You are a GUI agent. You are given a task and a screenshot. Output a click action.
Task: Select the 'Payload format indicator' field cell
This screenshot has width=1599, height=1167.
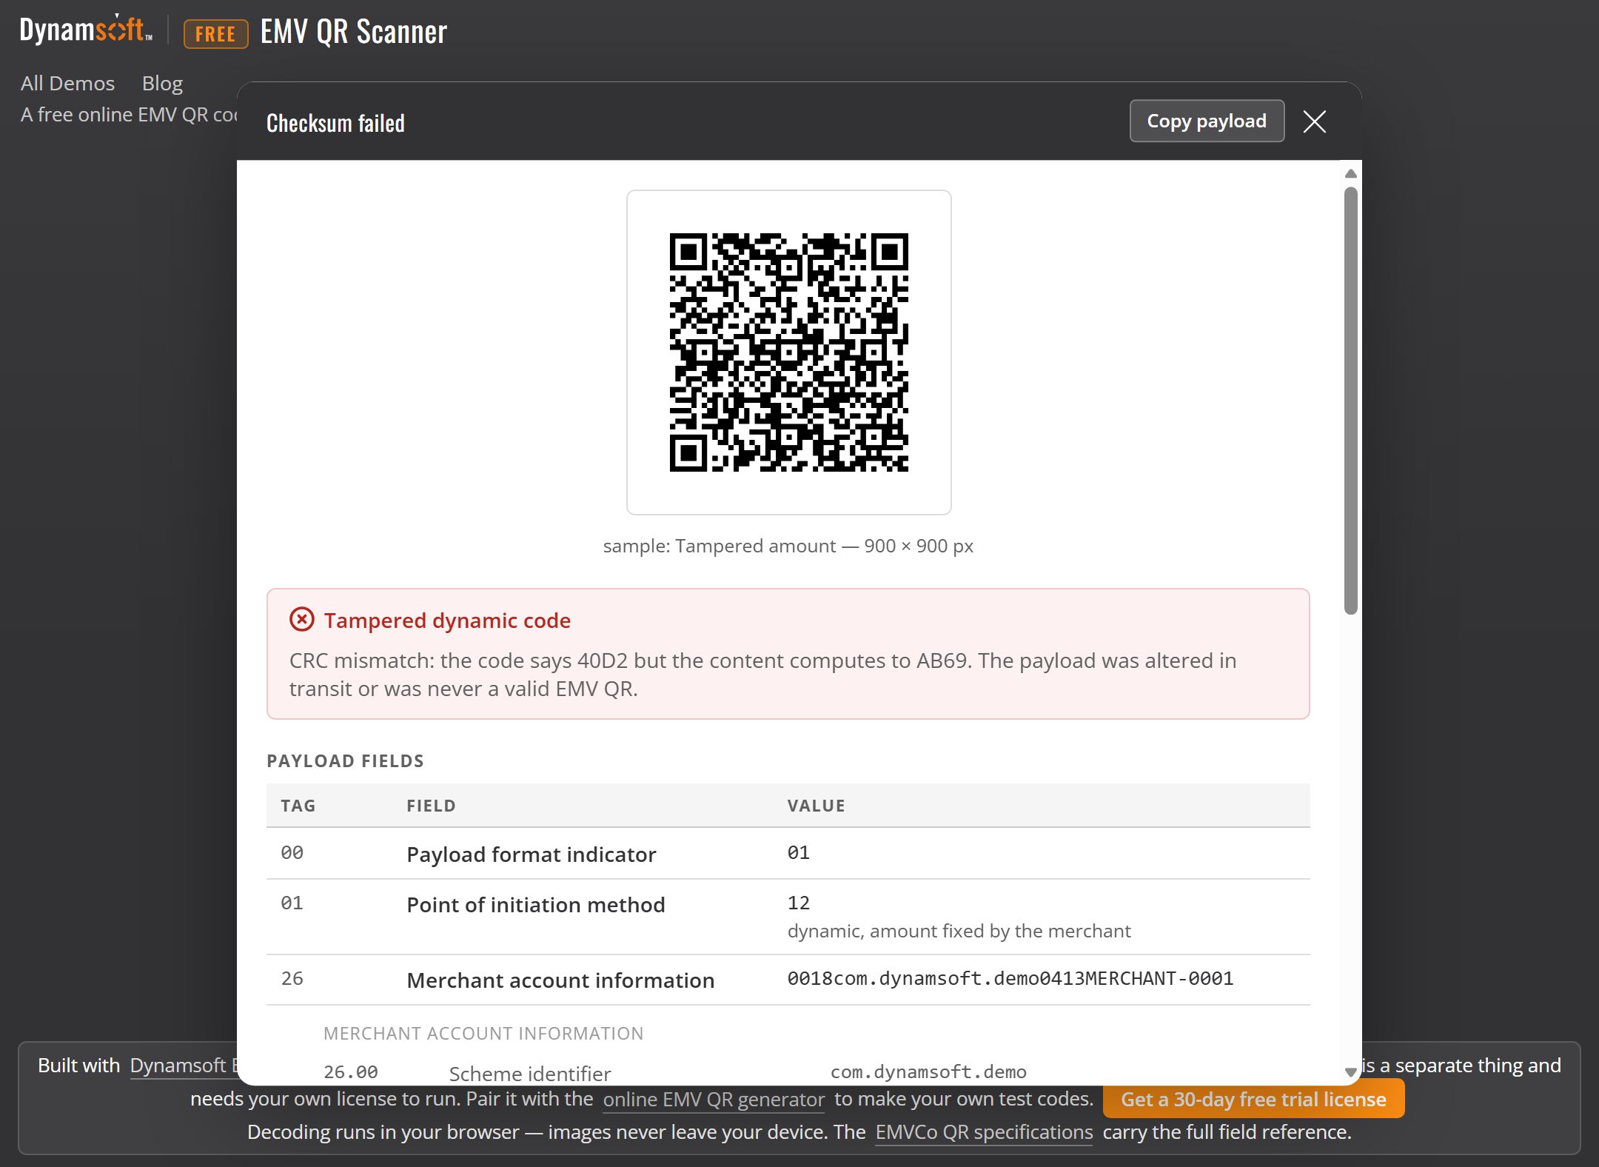[531, 854]
